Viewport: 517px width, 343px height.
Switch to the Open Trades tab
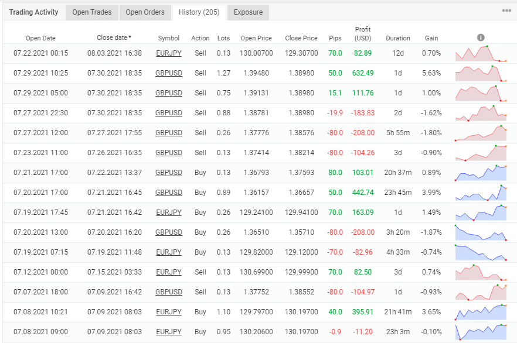point(92,12)
